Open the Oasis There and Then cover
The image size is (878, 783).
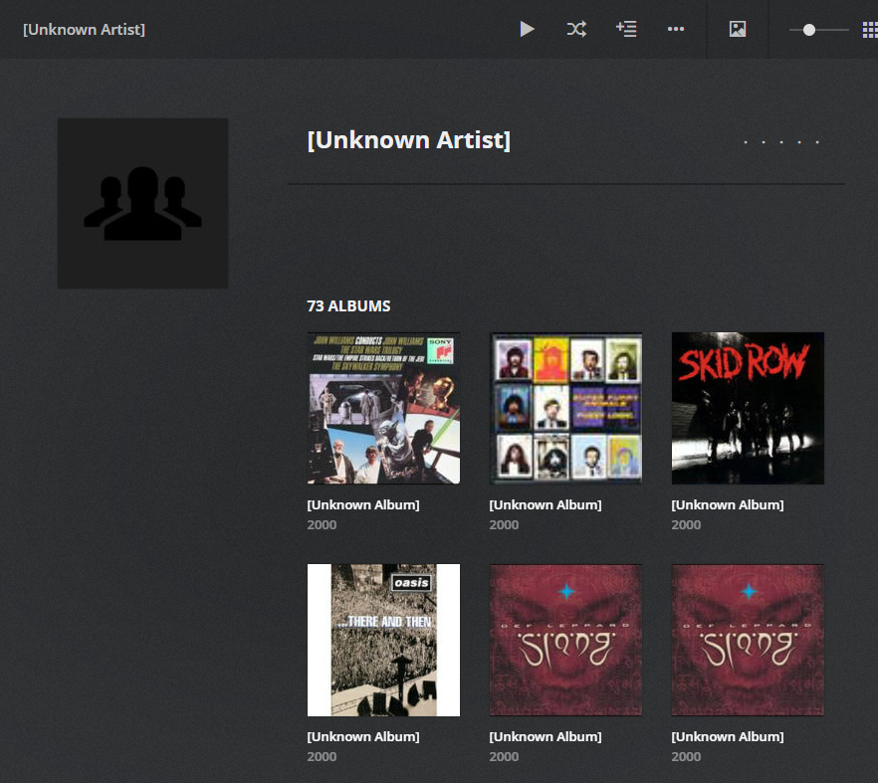[x=383, y=641]
